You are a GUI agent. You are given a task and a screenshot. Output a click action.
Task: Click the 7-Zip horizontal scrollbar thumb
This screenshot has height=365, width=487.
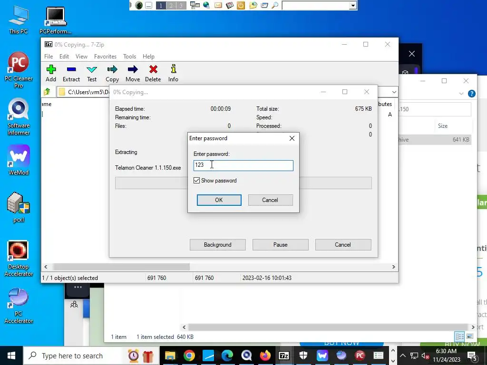(x=121, y=267)
